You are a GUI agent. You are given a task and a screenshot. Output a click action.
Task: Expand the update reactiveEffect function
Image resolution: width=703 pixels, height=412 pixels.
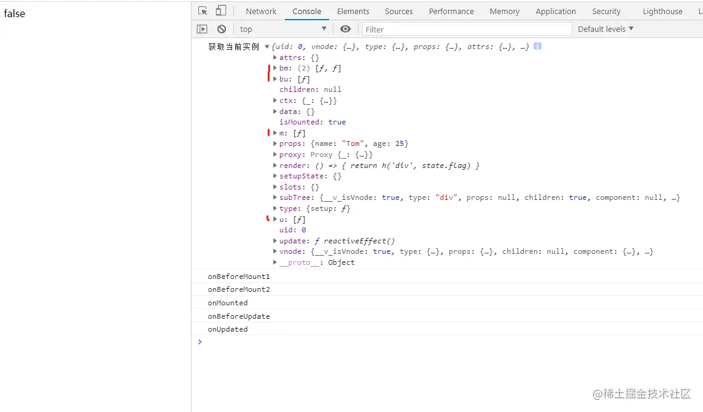pos(275,241)
